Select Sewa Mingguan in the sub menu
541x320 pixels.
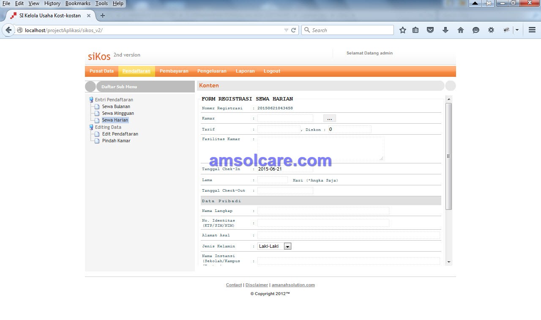pos(118,114)
